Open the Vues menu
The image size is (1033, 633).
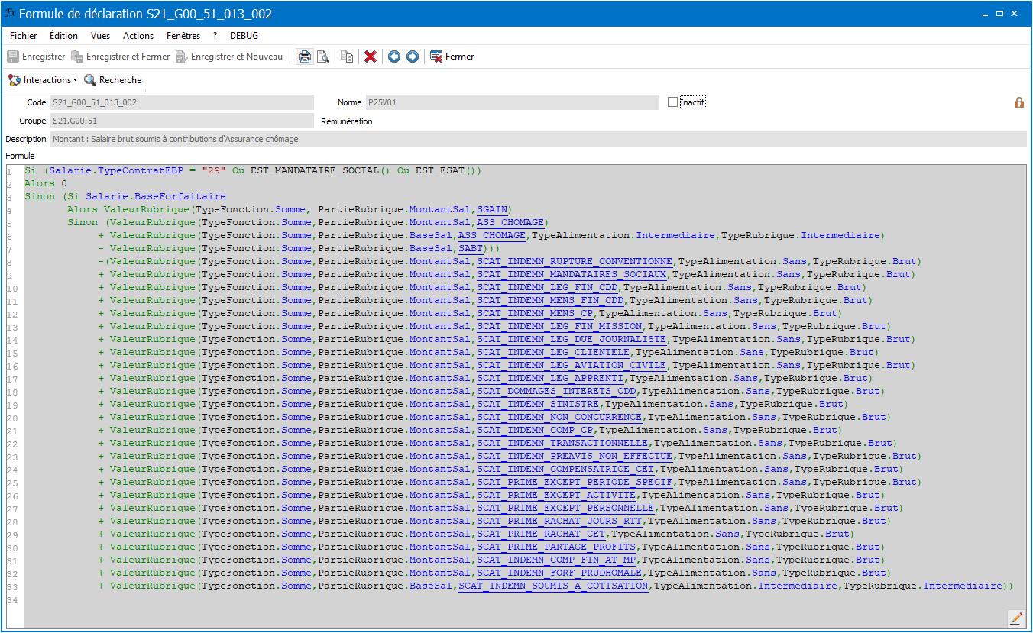(100, 36)
